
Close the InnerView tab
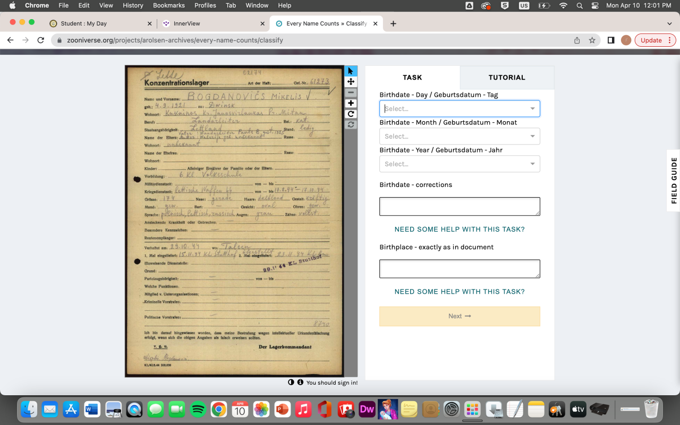[262, 23]
